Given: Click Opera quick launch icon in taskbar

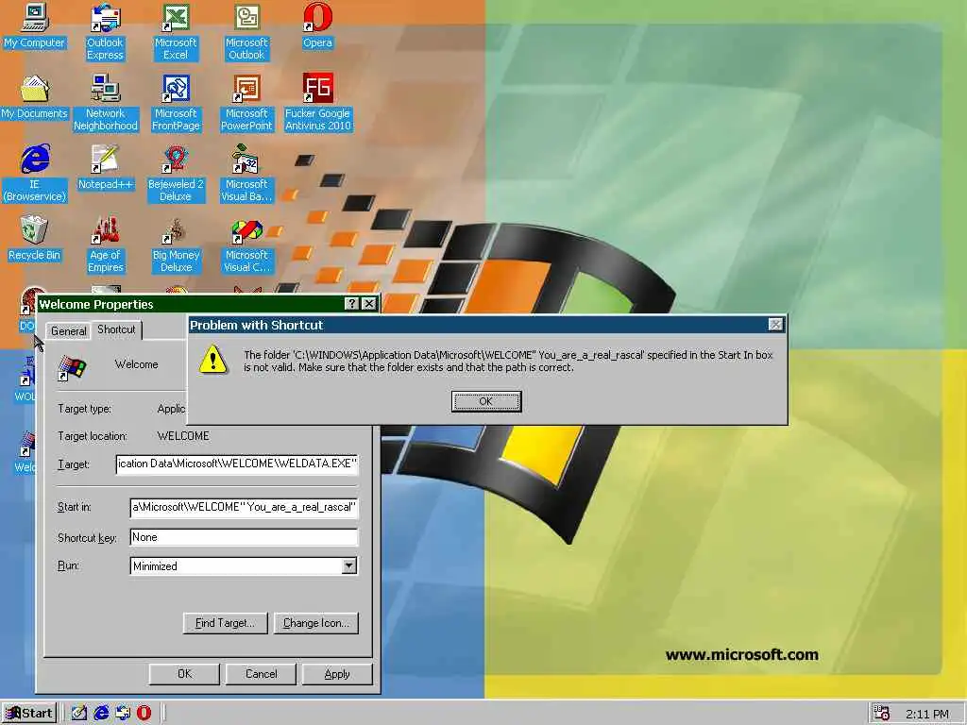Looking at the screenshot, I should click(x=144, y=713).
